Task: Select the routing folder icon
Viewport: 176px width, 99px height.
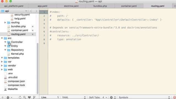Action: pos(9,23)
